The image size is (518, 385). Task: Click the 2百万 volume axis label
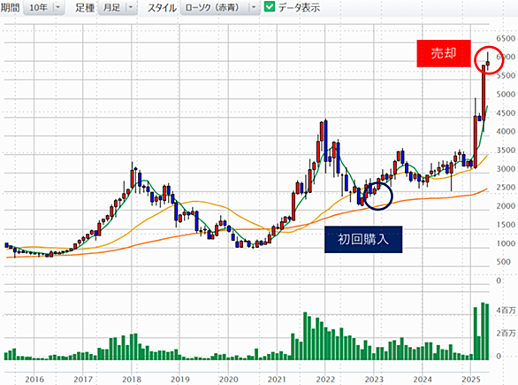click(x=506, y=333)
